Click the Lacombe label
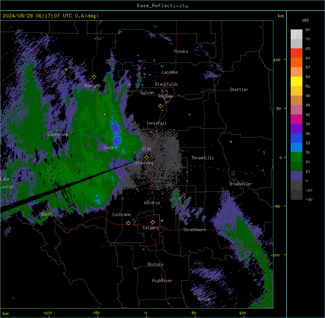This screenshot has height=318, width=325. (170, 72)
